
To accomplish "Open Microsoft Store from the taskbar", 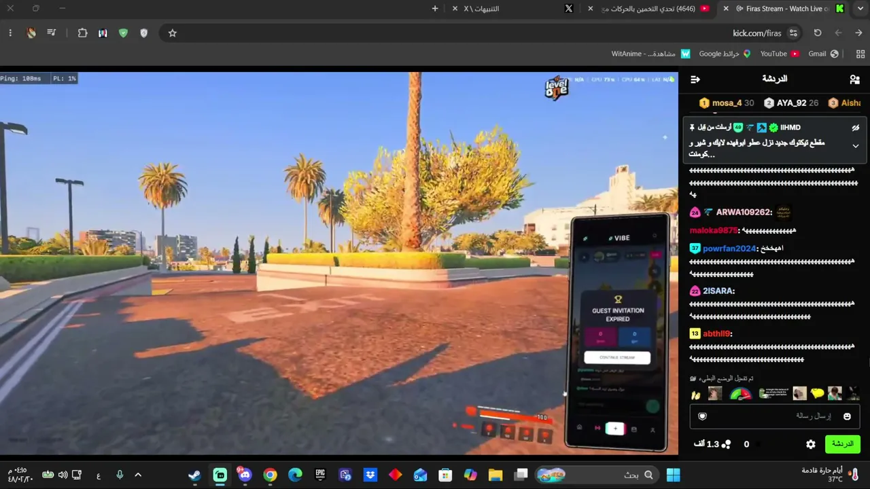I will [x=445, y=475].
